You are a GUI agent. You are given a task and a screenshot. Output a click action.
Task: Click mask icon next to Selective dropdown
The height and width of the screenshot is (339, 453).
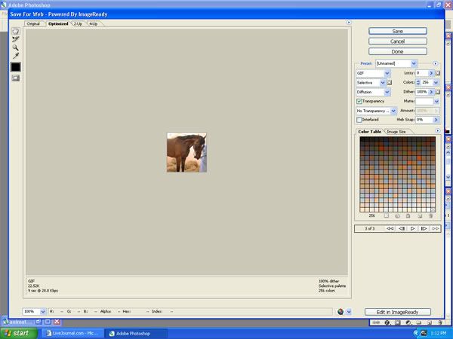390,83
